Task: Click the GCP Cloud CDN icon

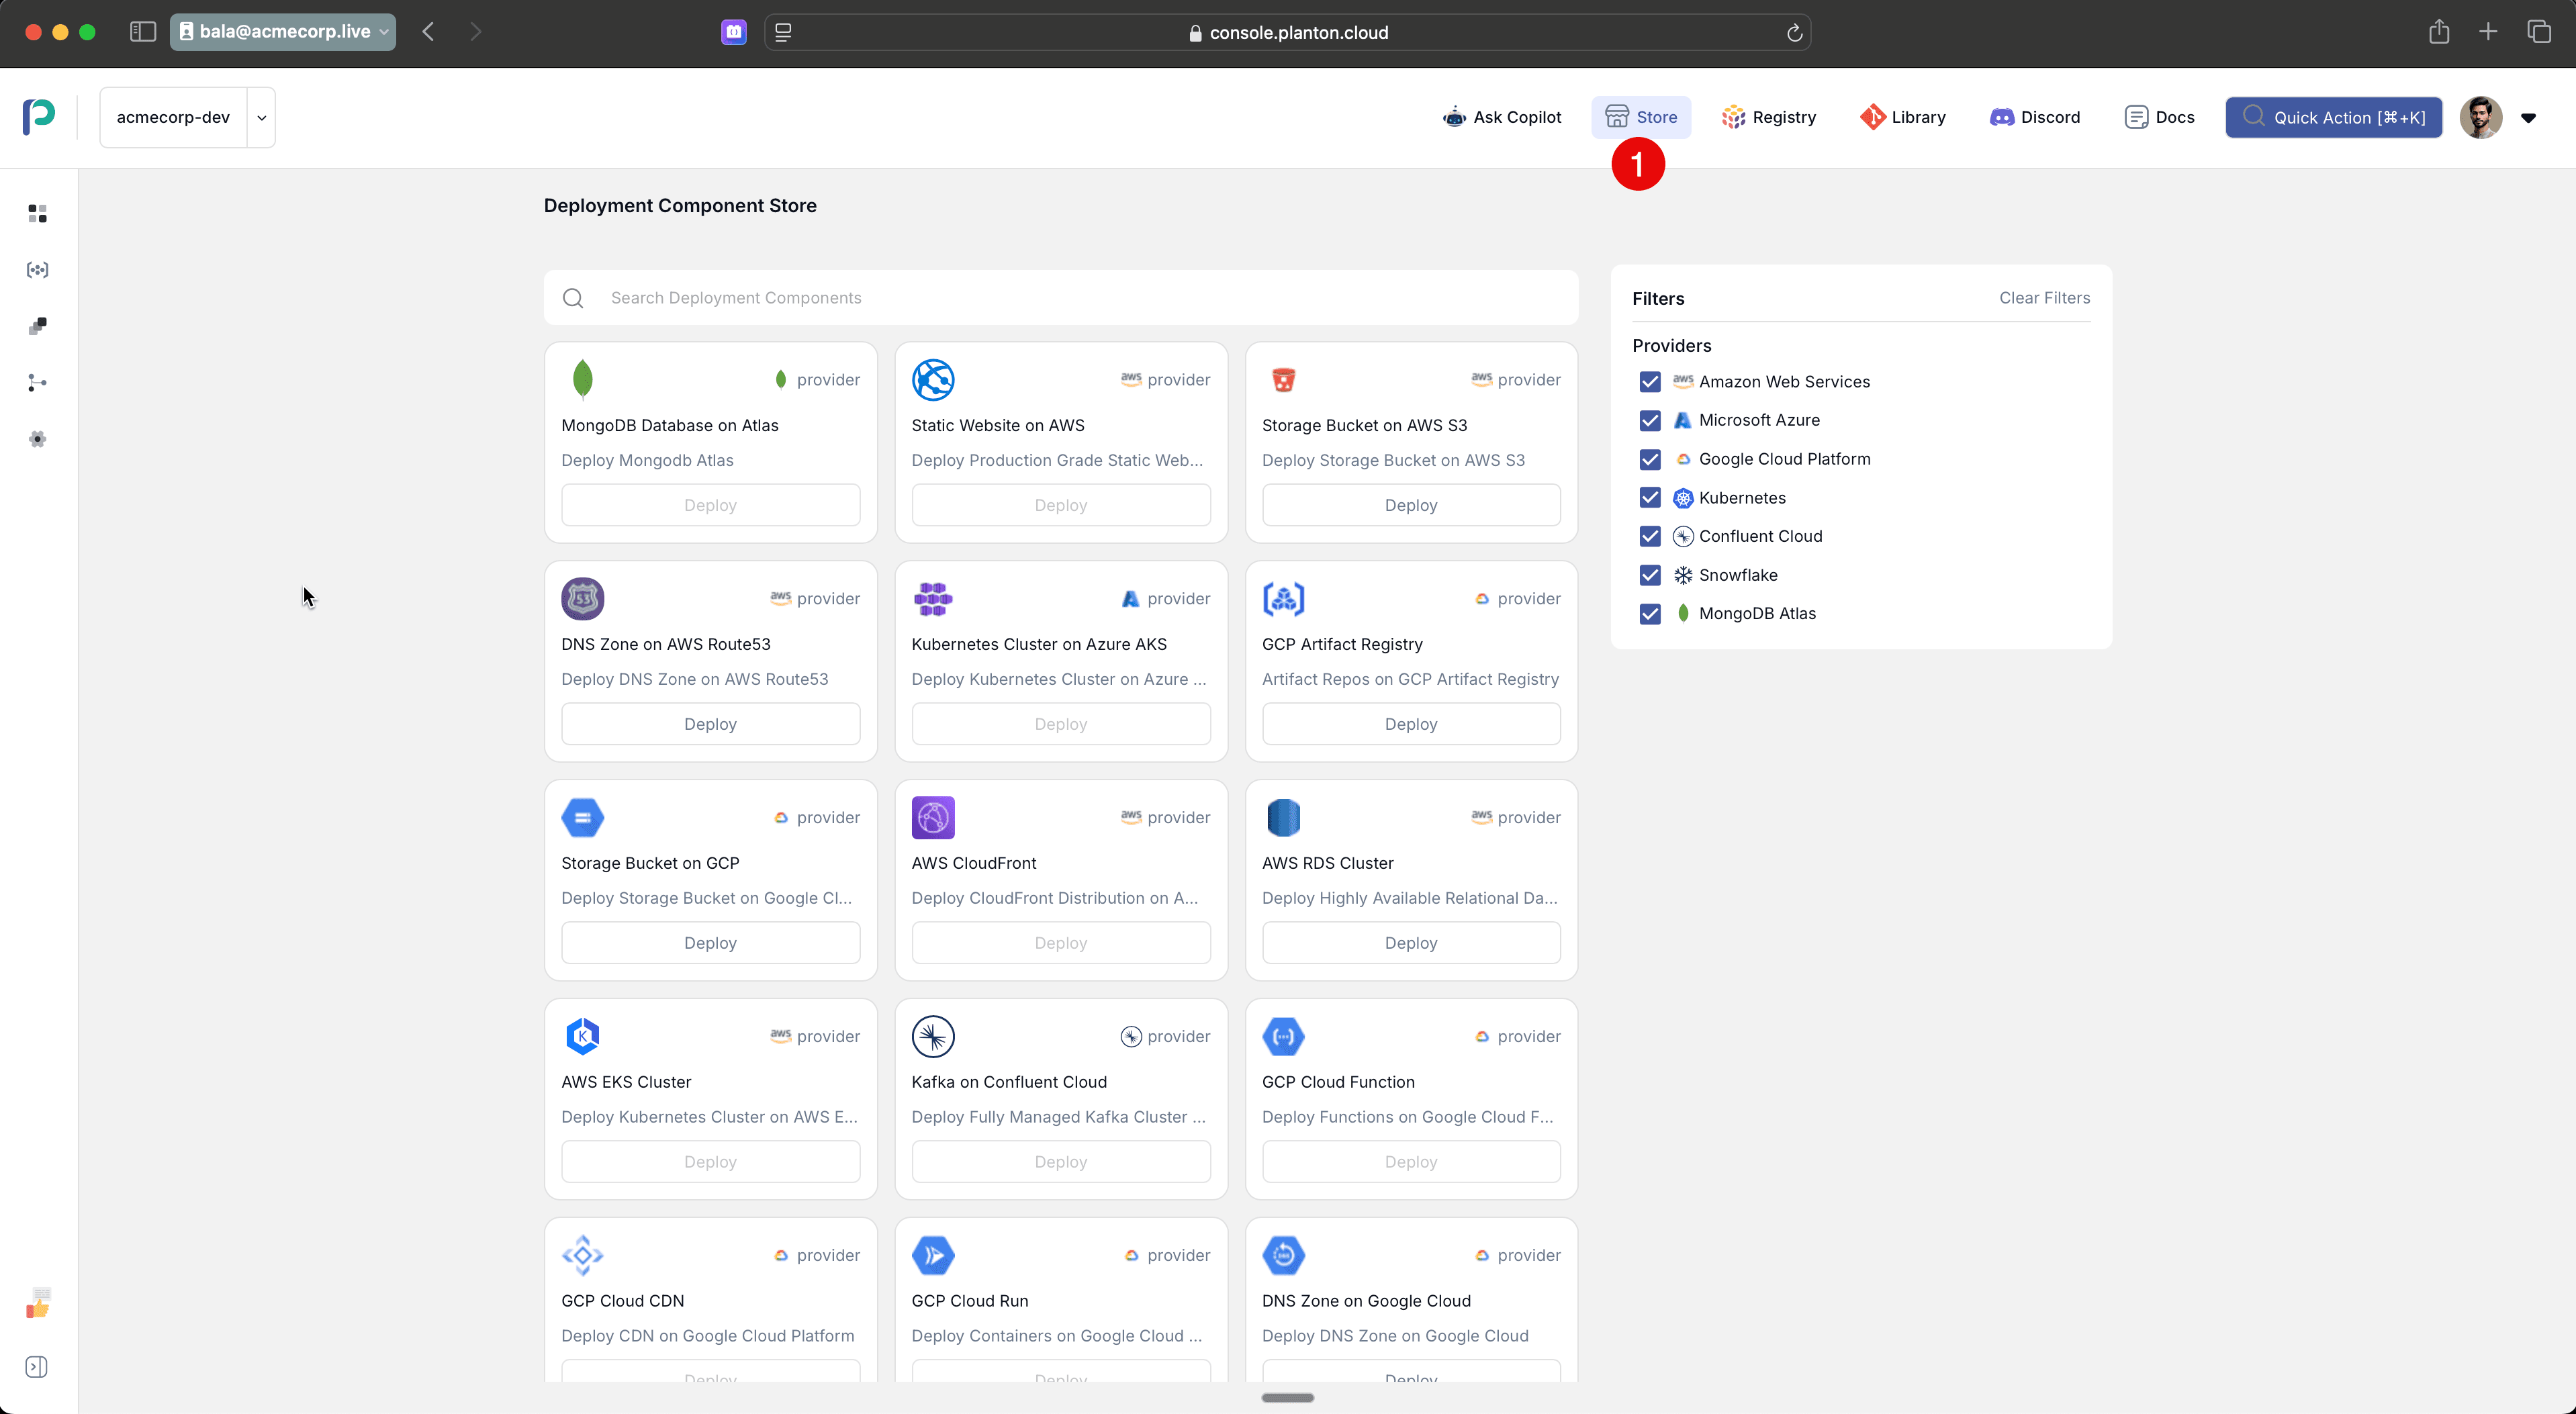Action: pos(583,1255)
